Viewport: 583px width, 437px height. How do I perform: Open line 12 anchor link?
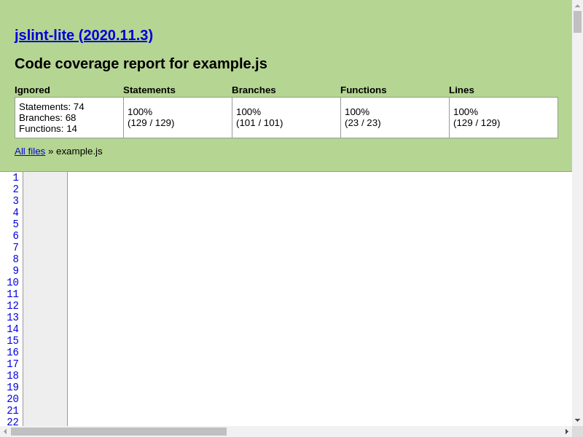click(x=12, y=305)
